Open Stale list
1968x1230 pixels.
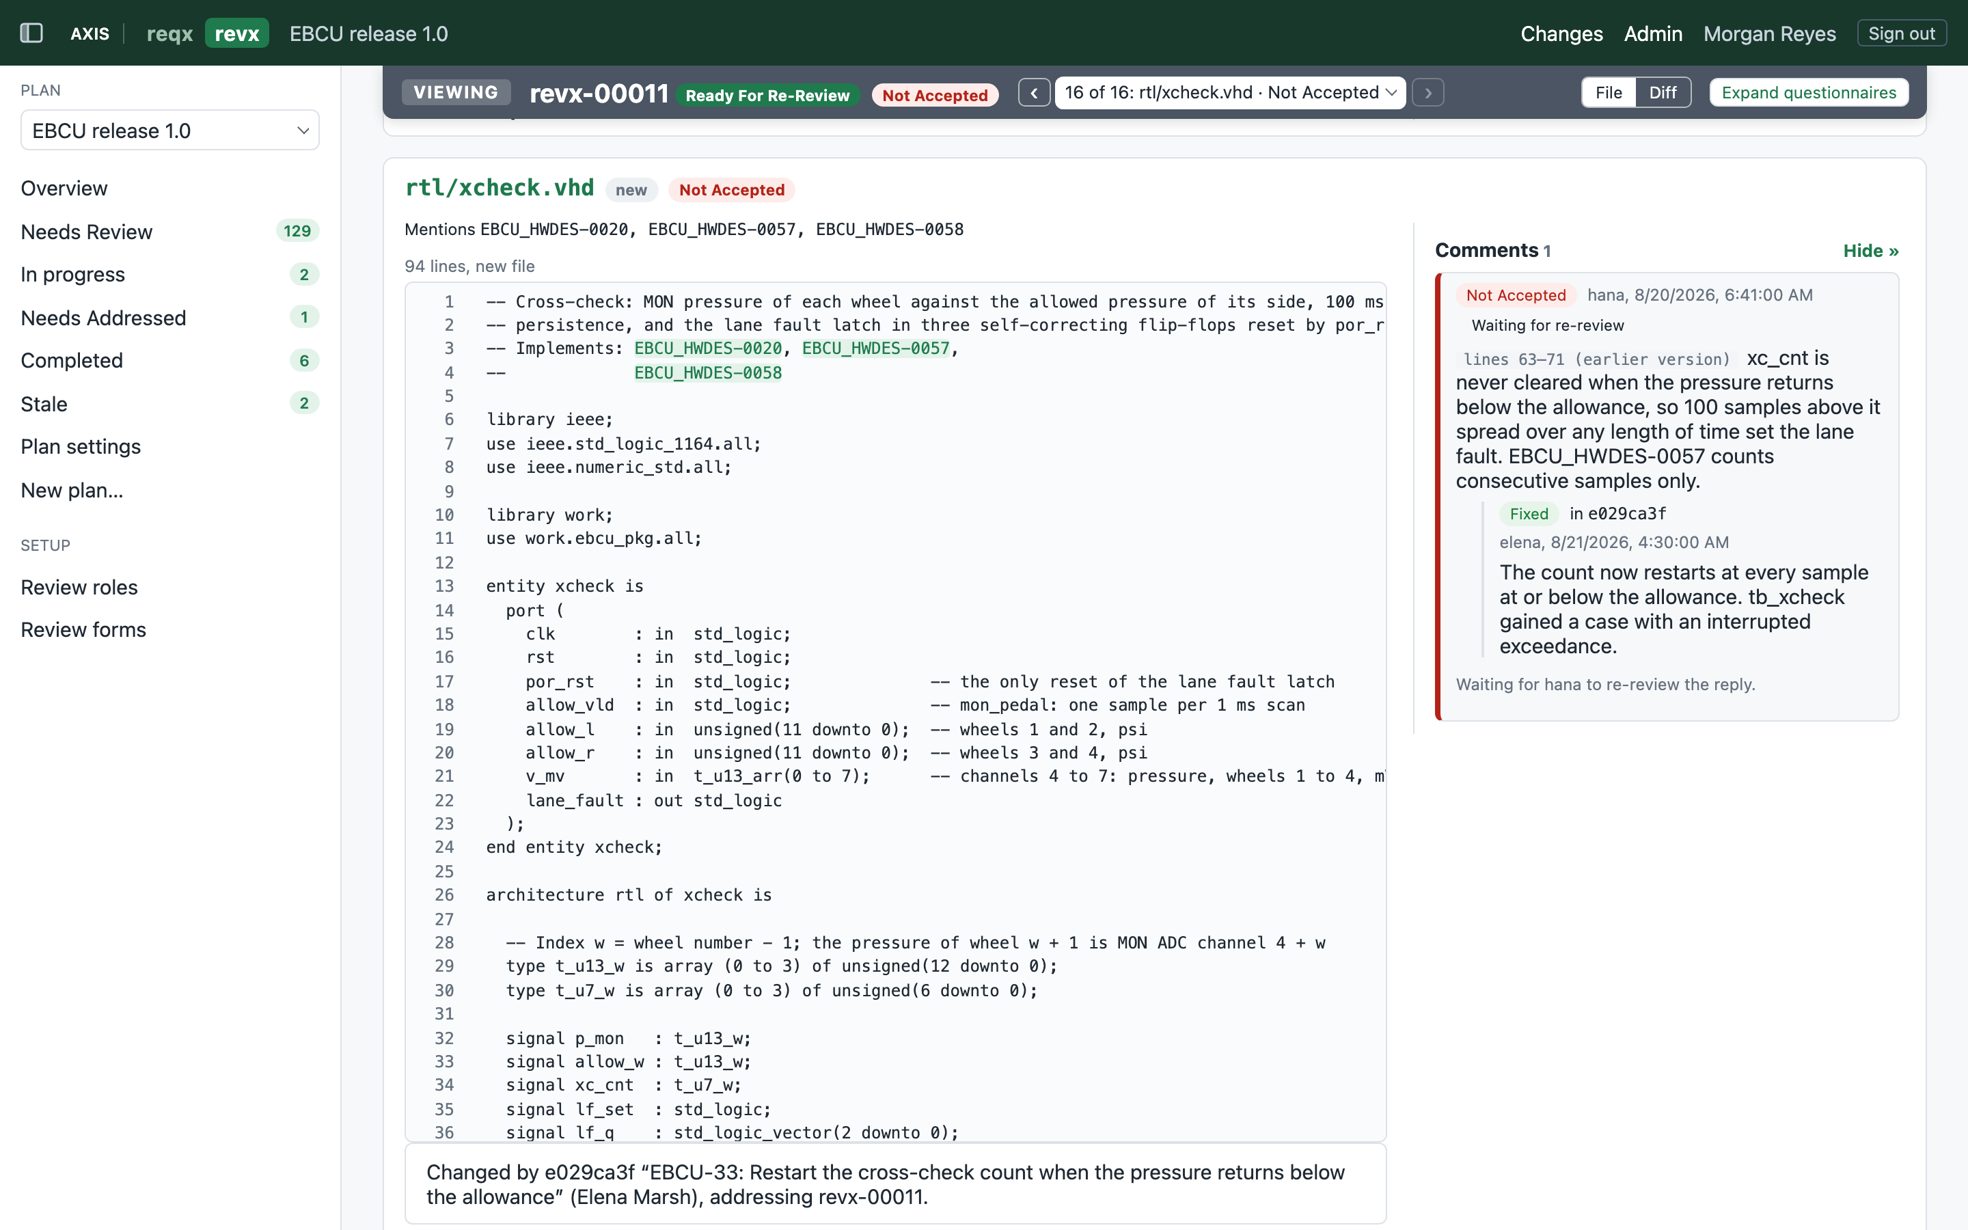pos(44,403)
